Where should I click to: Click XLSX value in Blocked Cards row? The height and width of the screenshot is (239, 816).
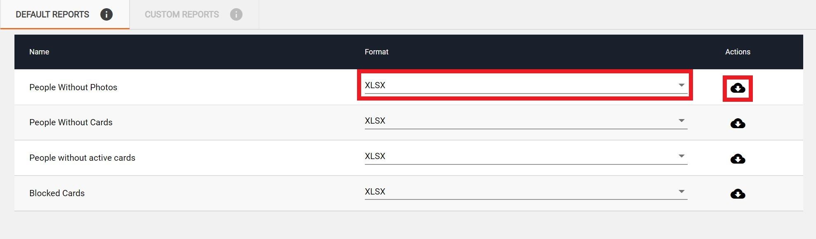click(375, 192)
